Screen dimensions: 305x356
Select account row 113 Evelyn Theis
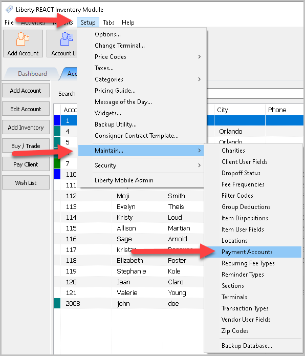tap(129, 207)
